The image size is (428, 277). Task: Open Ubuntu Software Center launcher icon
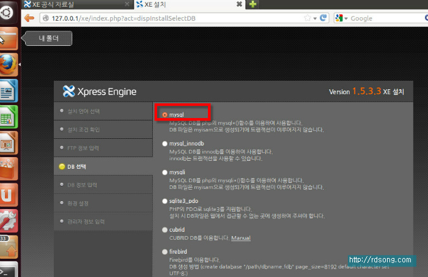click(9, 169)
